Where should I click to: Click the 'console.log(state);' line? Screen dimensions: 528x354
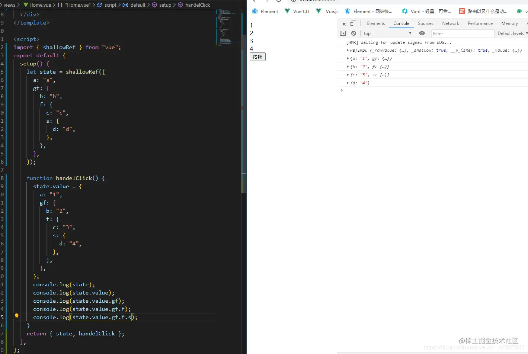point(64,284)
